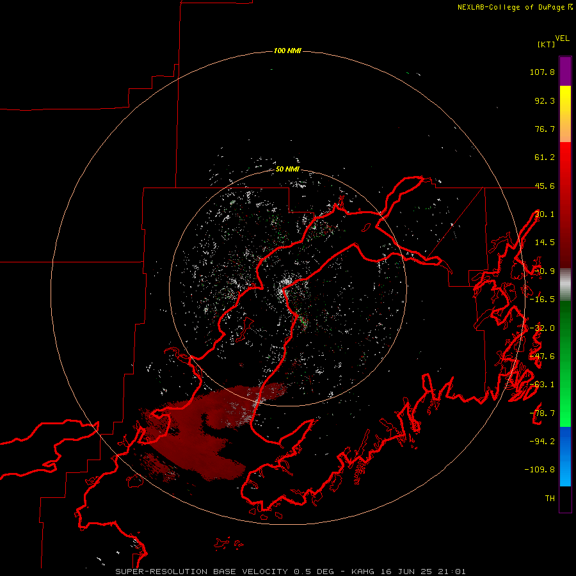576x576 pixels.
Task: Click the -63.1 velocity scale label
Action: 542,385
